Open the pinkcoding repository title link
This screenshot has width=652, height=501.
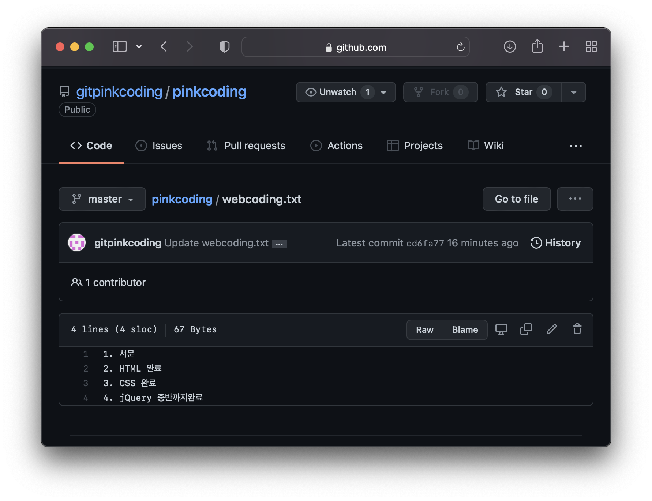click(209, 91)
